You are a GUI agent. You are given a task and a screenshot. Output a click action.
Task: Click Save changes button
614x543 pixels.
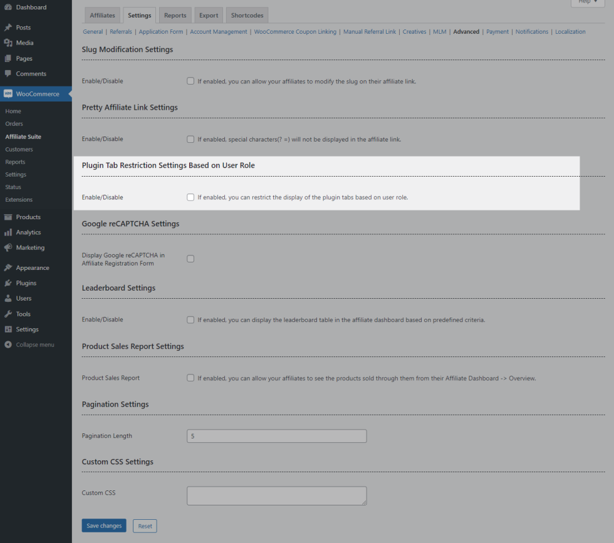(x=104, y=526)
